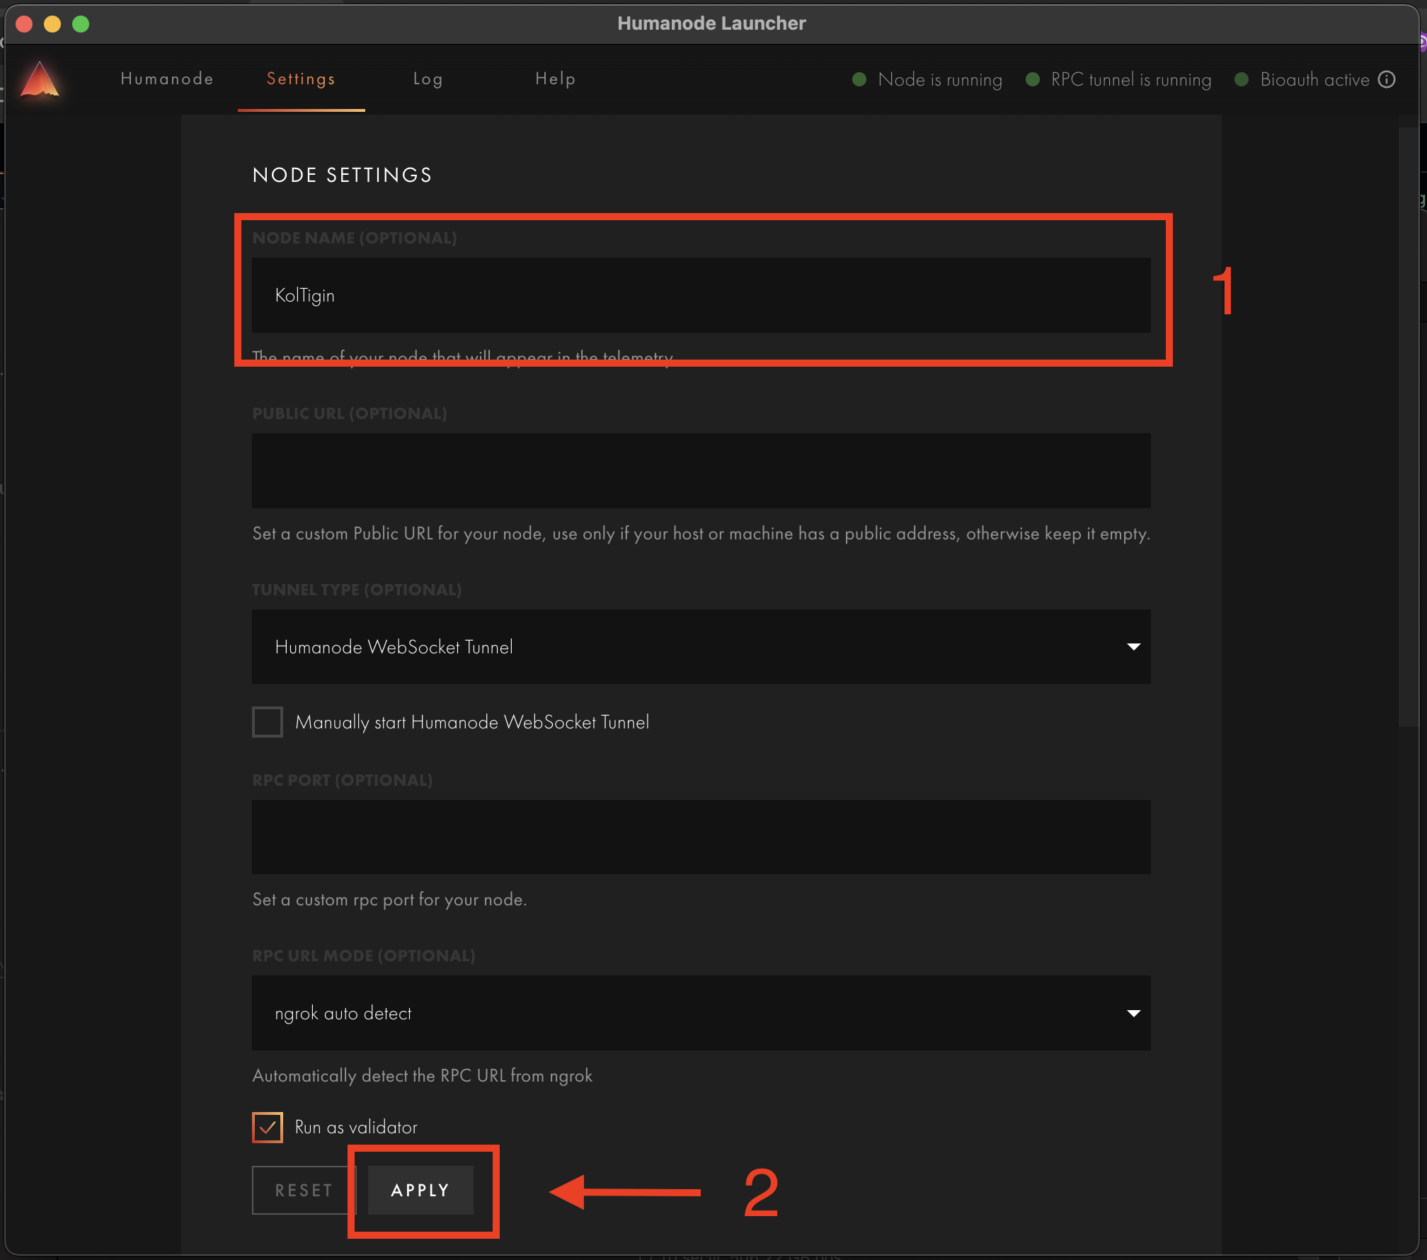This screenshot has height=1260, width=1427.
Task: Switch to the Log tab
Action: (428, 79)
